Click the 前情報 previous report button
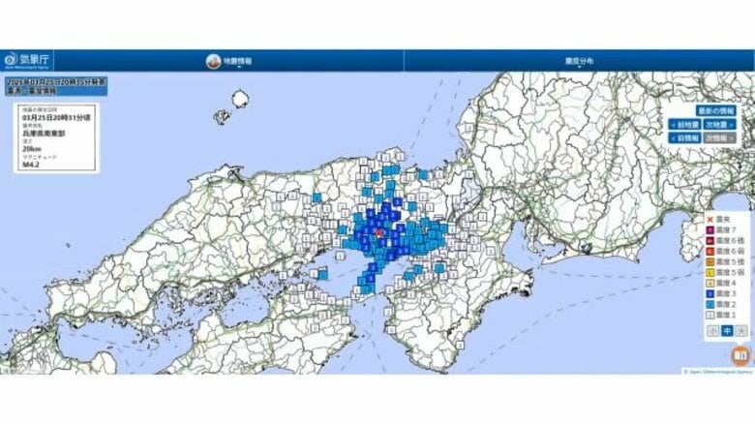This screenshot has width=755, height=424. pyautogui.click(x=684, y=137)
